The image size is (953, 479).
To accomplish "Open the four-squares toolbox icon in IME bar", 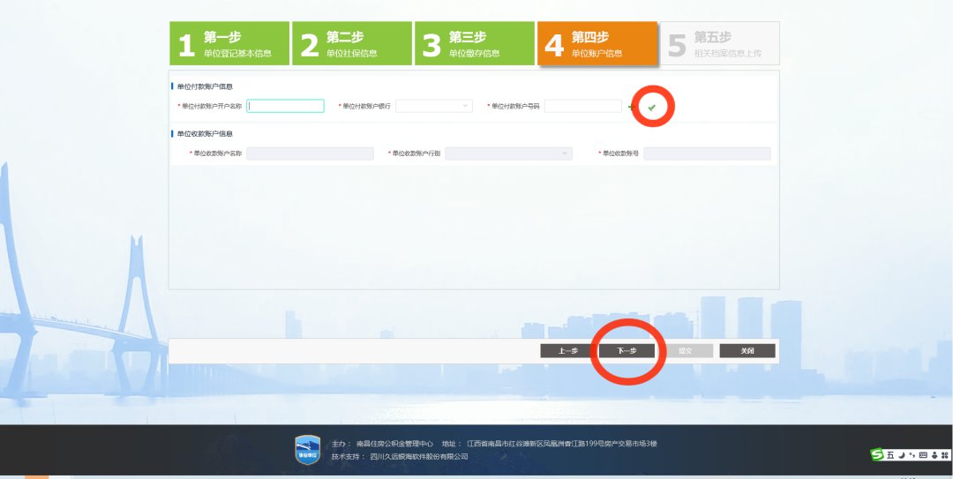I will coord(944,455).
